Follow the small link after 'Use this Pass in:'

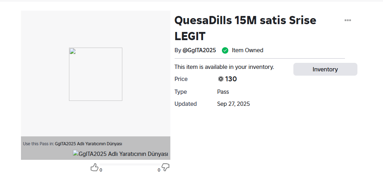[x=89, y=144]
